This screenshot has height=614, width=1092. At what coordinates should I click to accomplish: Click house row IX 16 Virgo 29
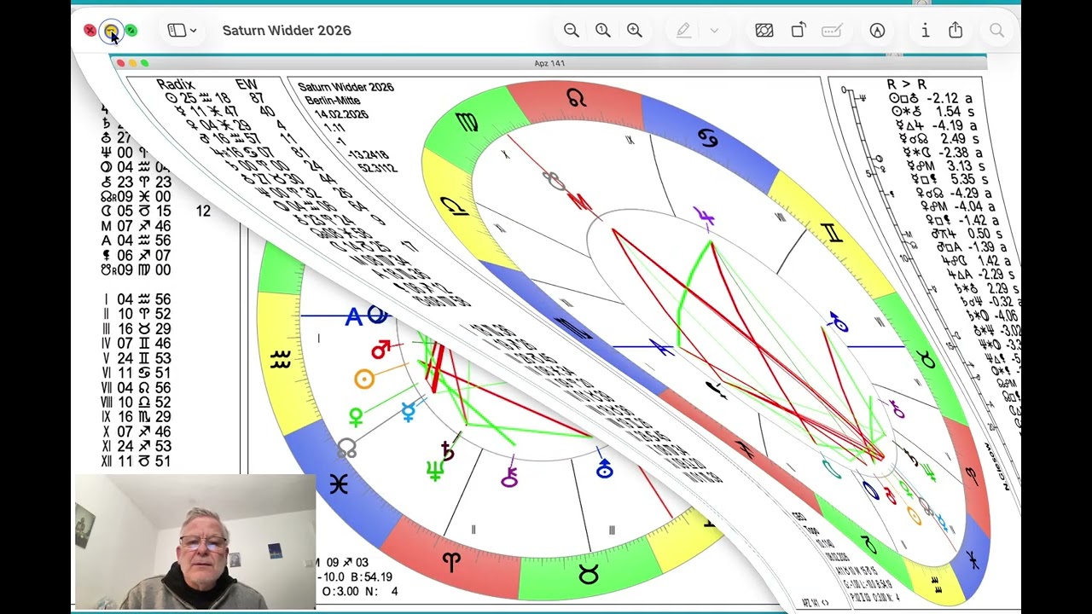click(x=136, y=417)
